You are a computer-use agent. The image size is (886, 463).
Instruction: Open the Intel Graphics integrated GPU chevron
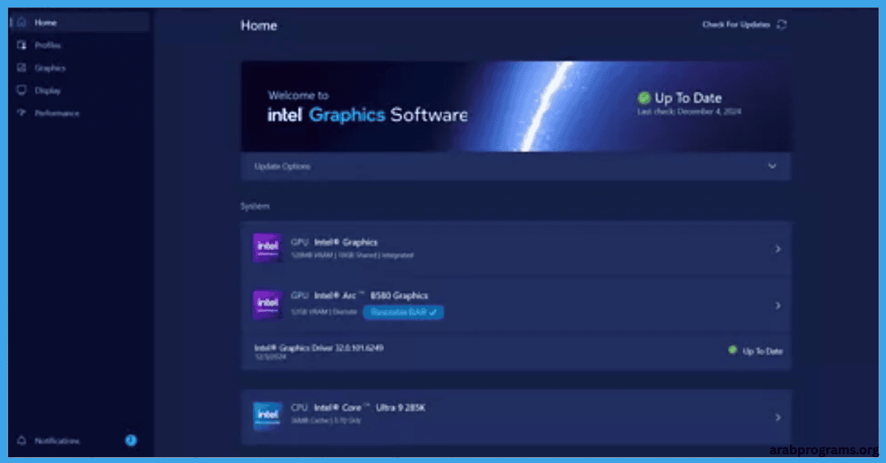[x=777, y=249]
